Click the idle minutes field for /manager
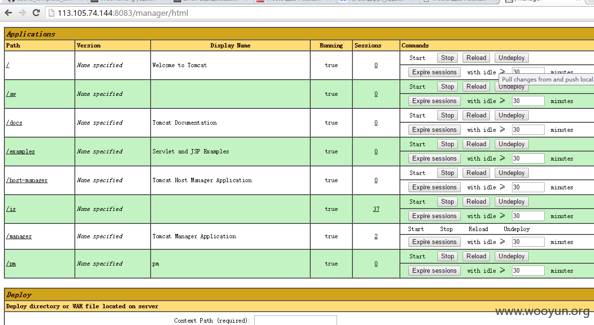 tap(528, 242)
